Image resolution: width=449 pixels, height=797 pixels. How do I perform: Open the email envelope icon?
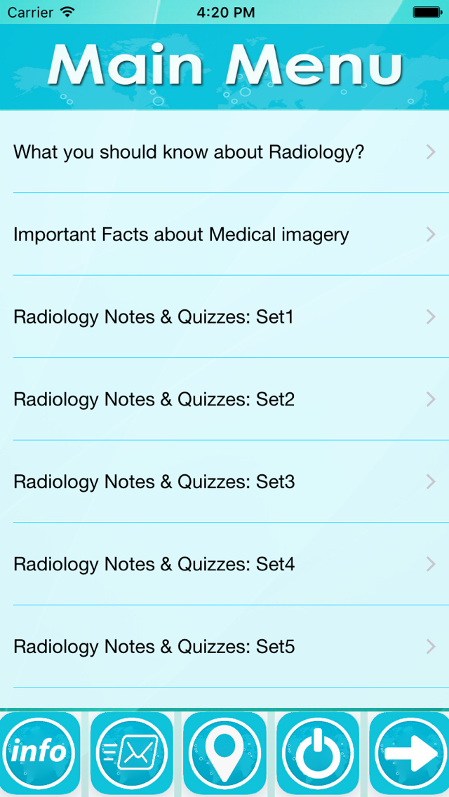132,753
